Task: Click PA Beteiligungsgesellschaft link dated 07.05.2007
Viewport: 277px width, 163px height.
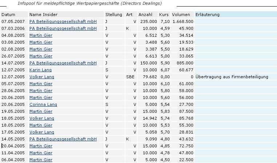Action: tap(63, 21)
